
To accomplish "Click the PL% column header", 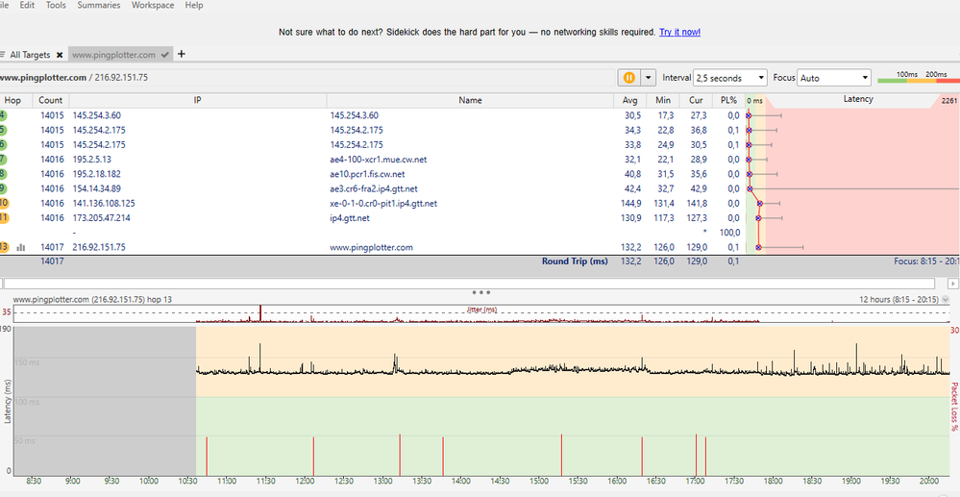I will pyautogui.click(x=728, y=100).
